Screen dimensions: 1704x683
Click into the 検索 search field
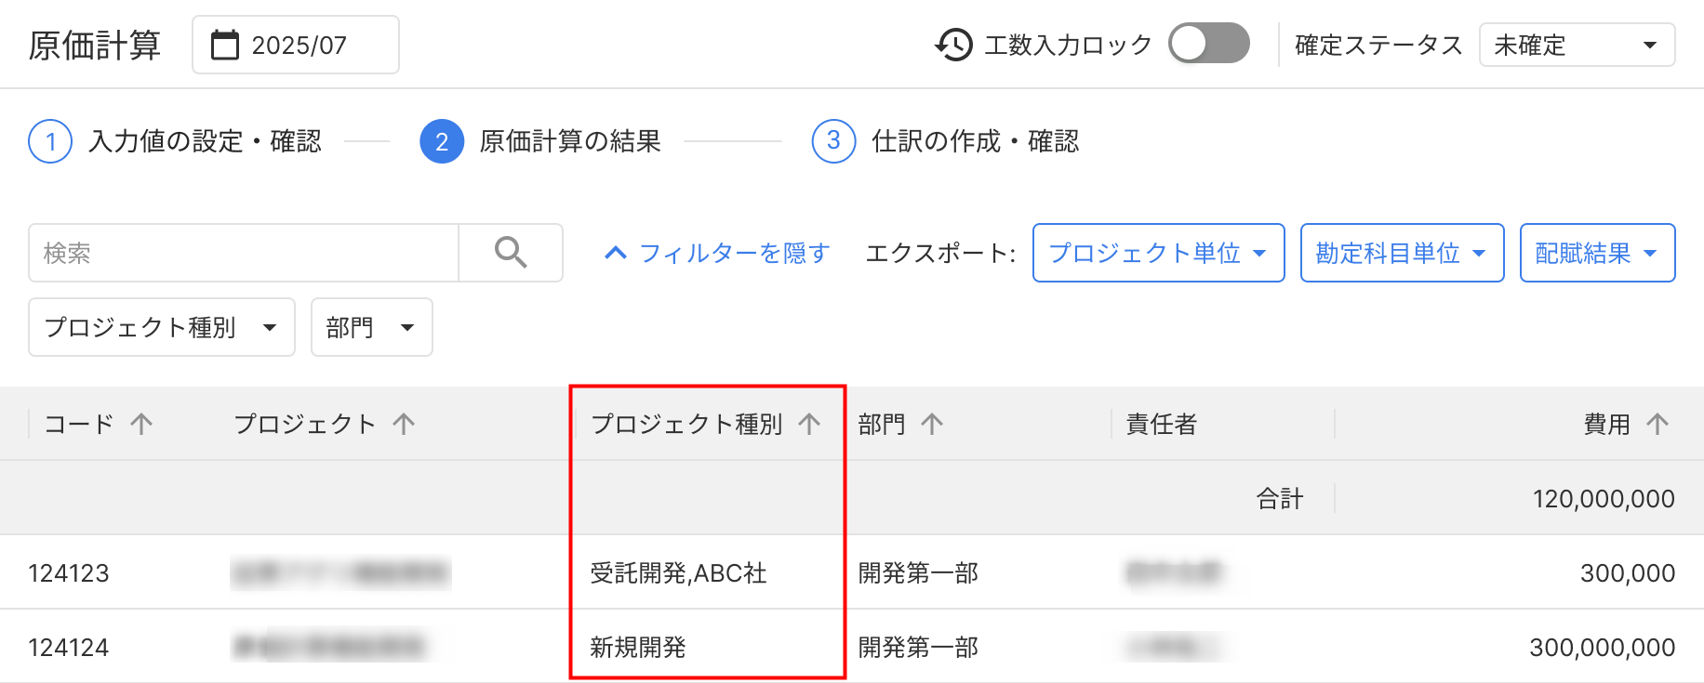(244, 253)
